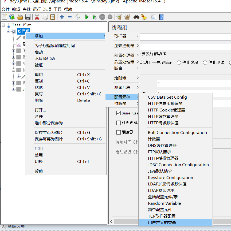Open the 文件 menu
The width and height of the screenshot is (231, 231).
coord(6,9)
